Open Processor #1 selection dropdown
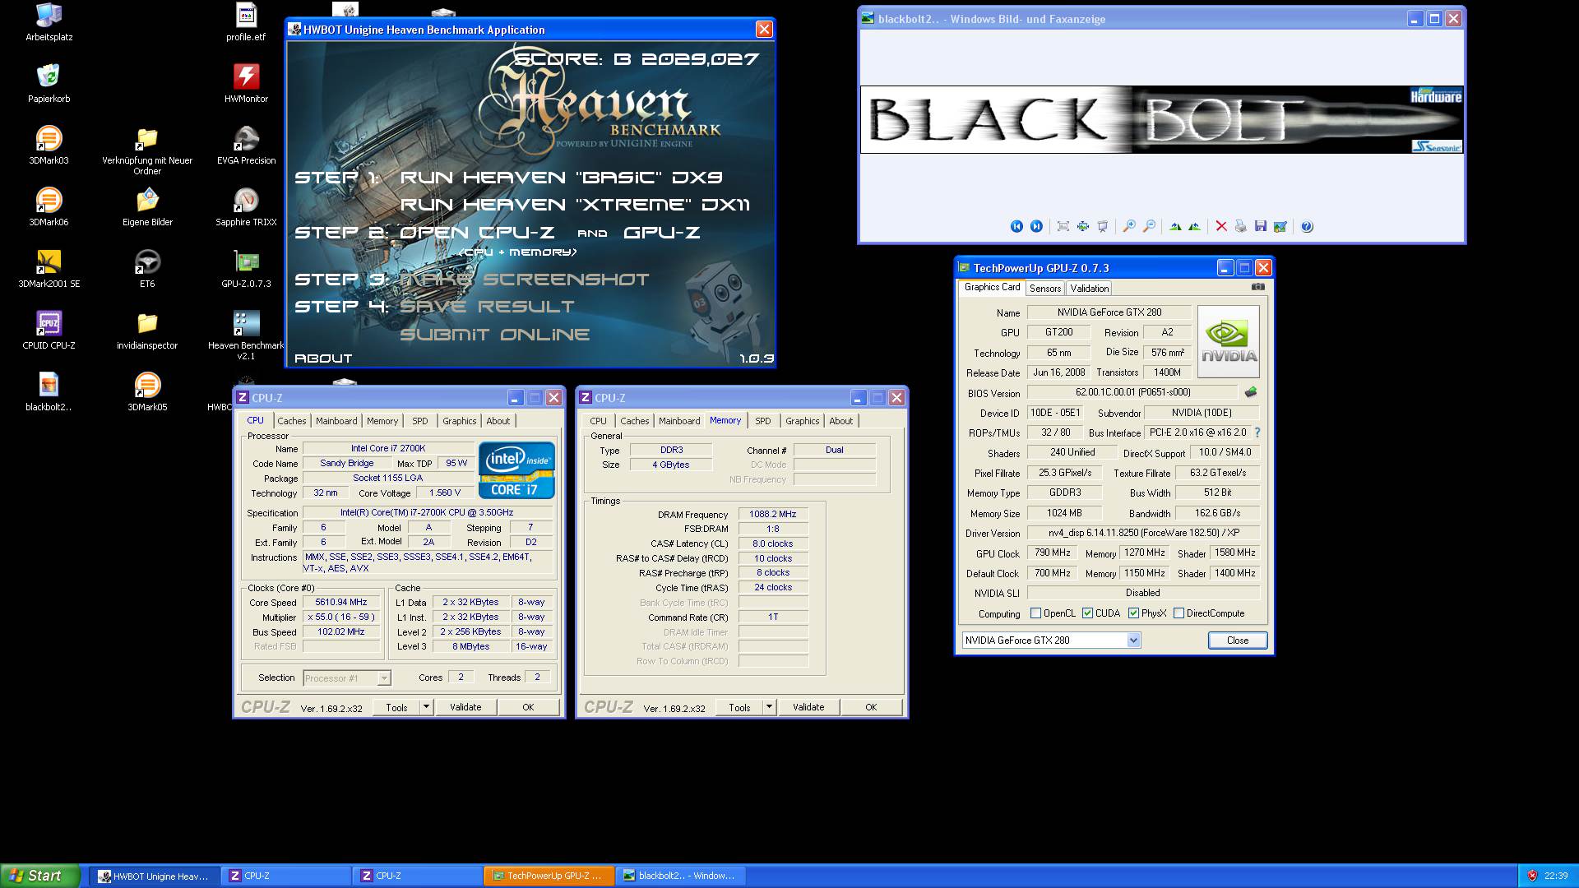Viewport: 1579px width, 888px height. pyautogui.click(x=347, y=678)
